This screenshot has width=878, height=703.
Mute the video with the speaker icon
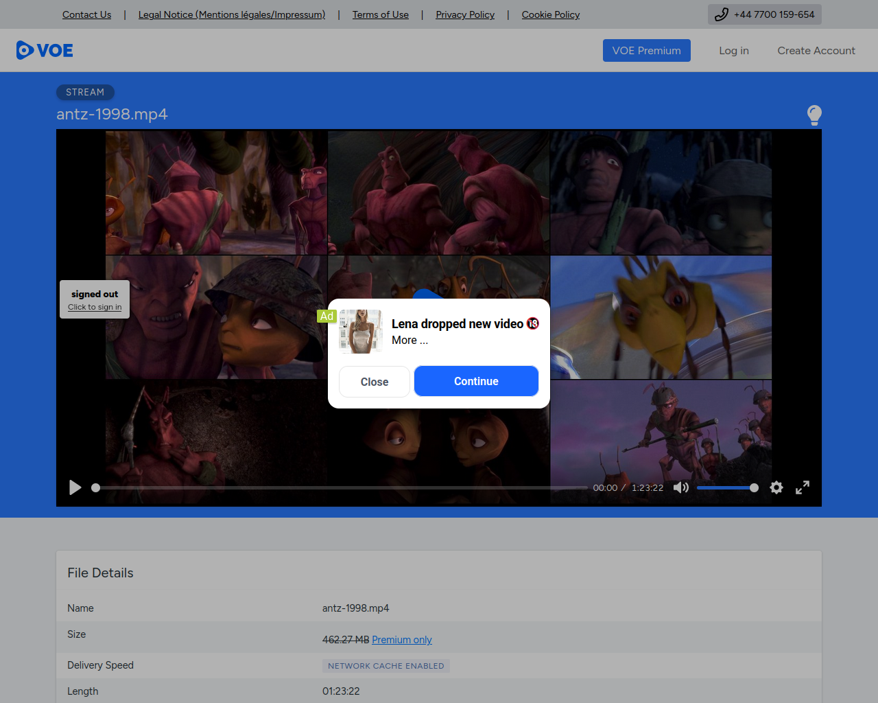pyautogui.click(x=680, y=487)
